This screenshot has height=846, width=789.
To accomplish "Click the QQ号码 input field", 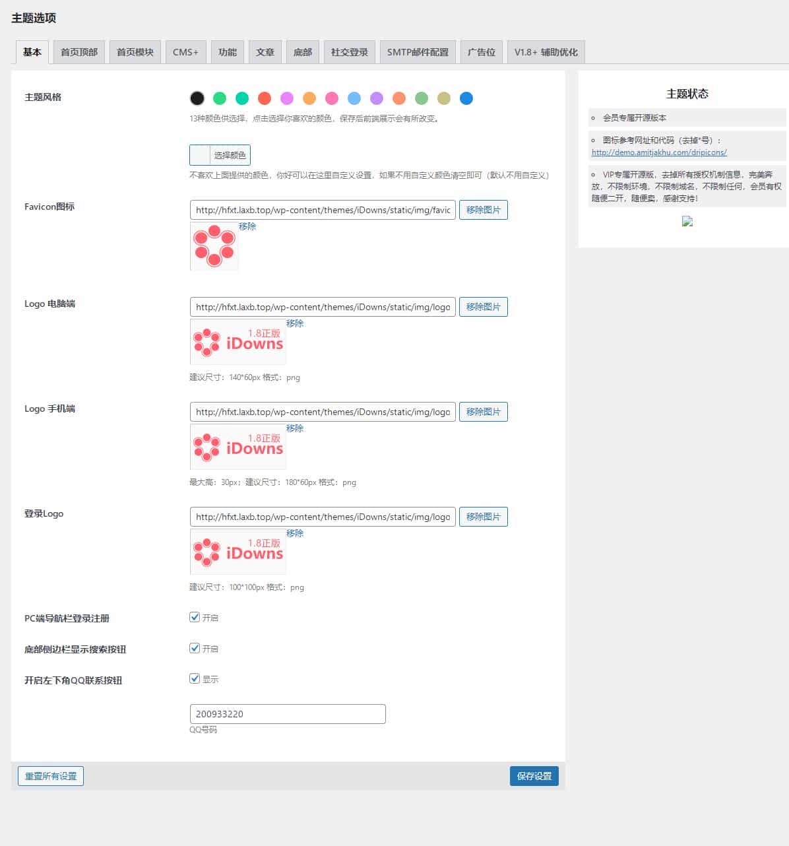I will pos(288,713).
